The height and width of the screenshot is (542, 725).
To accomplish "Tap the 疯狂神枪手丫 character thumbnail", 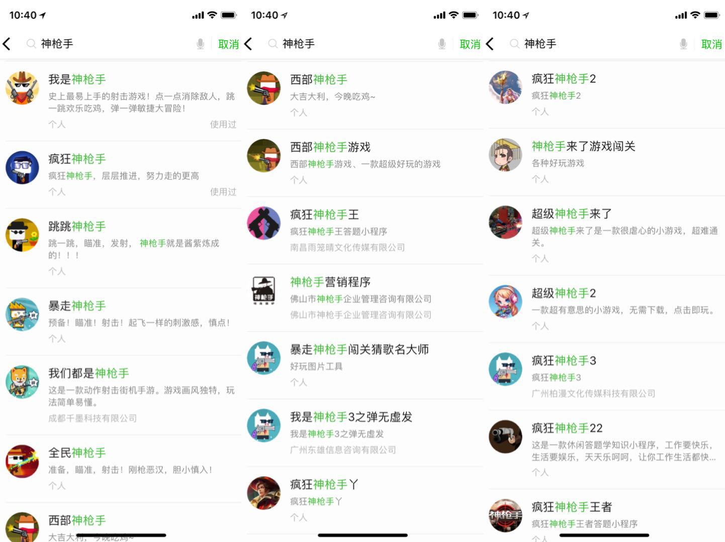I will tap(263, 493).
